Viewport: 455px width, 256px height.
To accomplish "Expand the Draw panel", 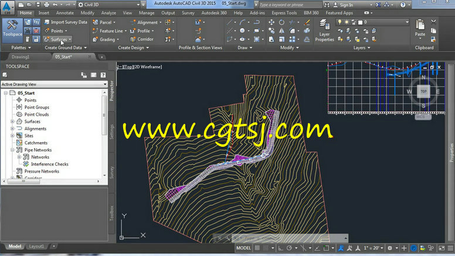I will point(245,48).
